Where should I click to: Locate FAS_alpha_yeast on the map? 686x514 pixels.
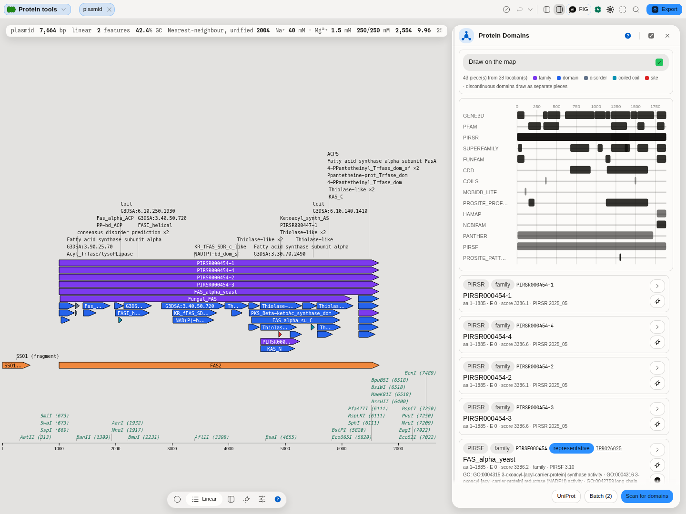pos(657,465)
